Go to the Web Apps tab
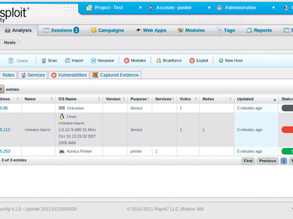This screenshot has width=293, height=219. 151,30
